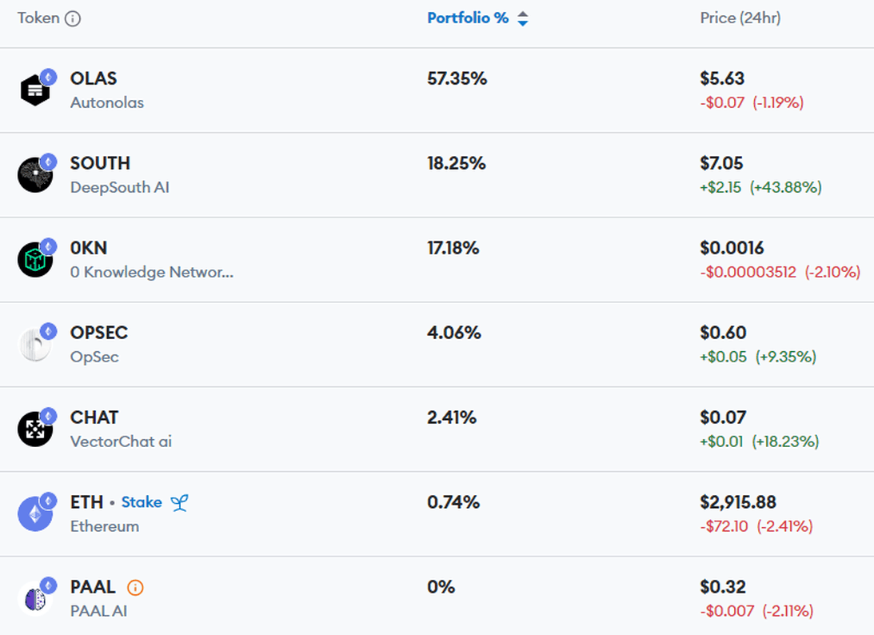Click the PAAL AI token icon
Viewport: 874px width, 635px height.
pos(35,598)
